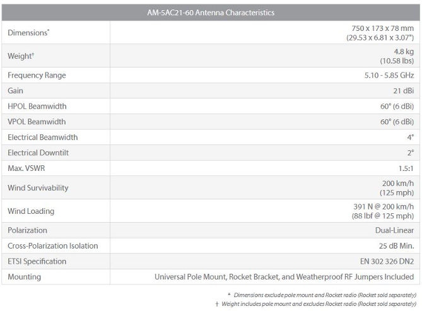Click the Dual-Linear polarization value
Viewport: 422px width, 311px height.
point(394,230)
